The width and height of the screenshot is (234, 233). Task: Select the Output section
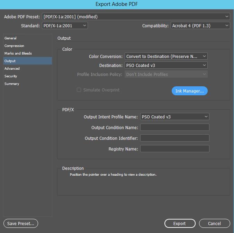(28, 61)
